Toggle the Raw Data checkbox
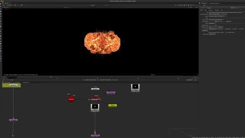The image size is (245, 138). 235,29
